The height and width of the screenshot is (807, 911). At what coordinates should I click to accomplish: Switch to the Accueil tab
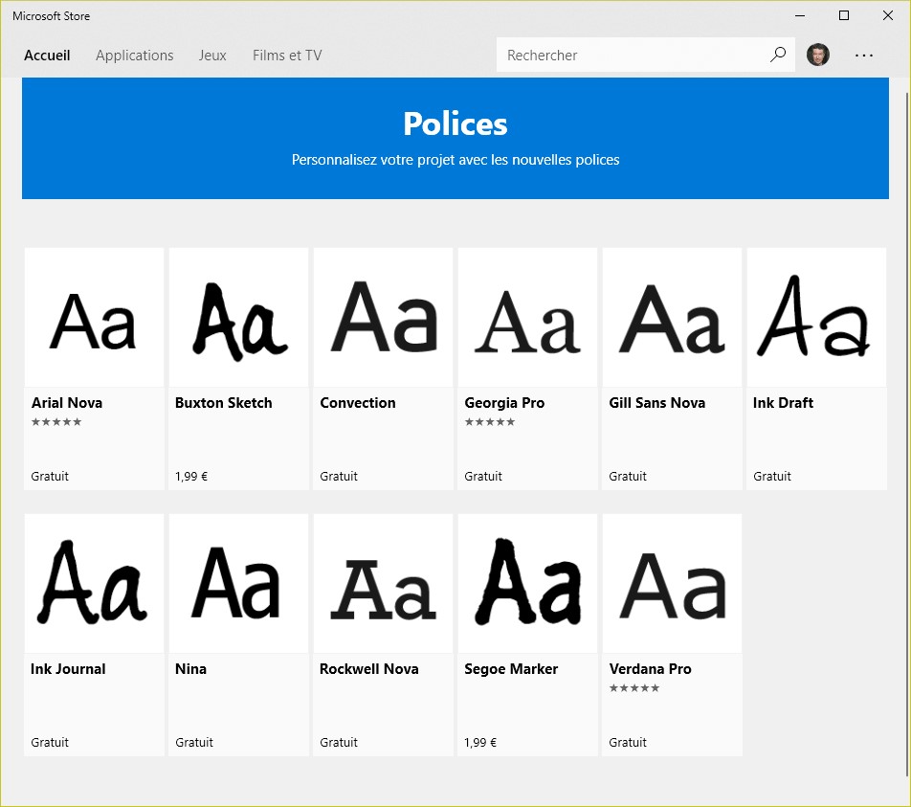pyautogui.click(x=47, y=56)
